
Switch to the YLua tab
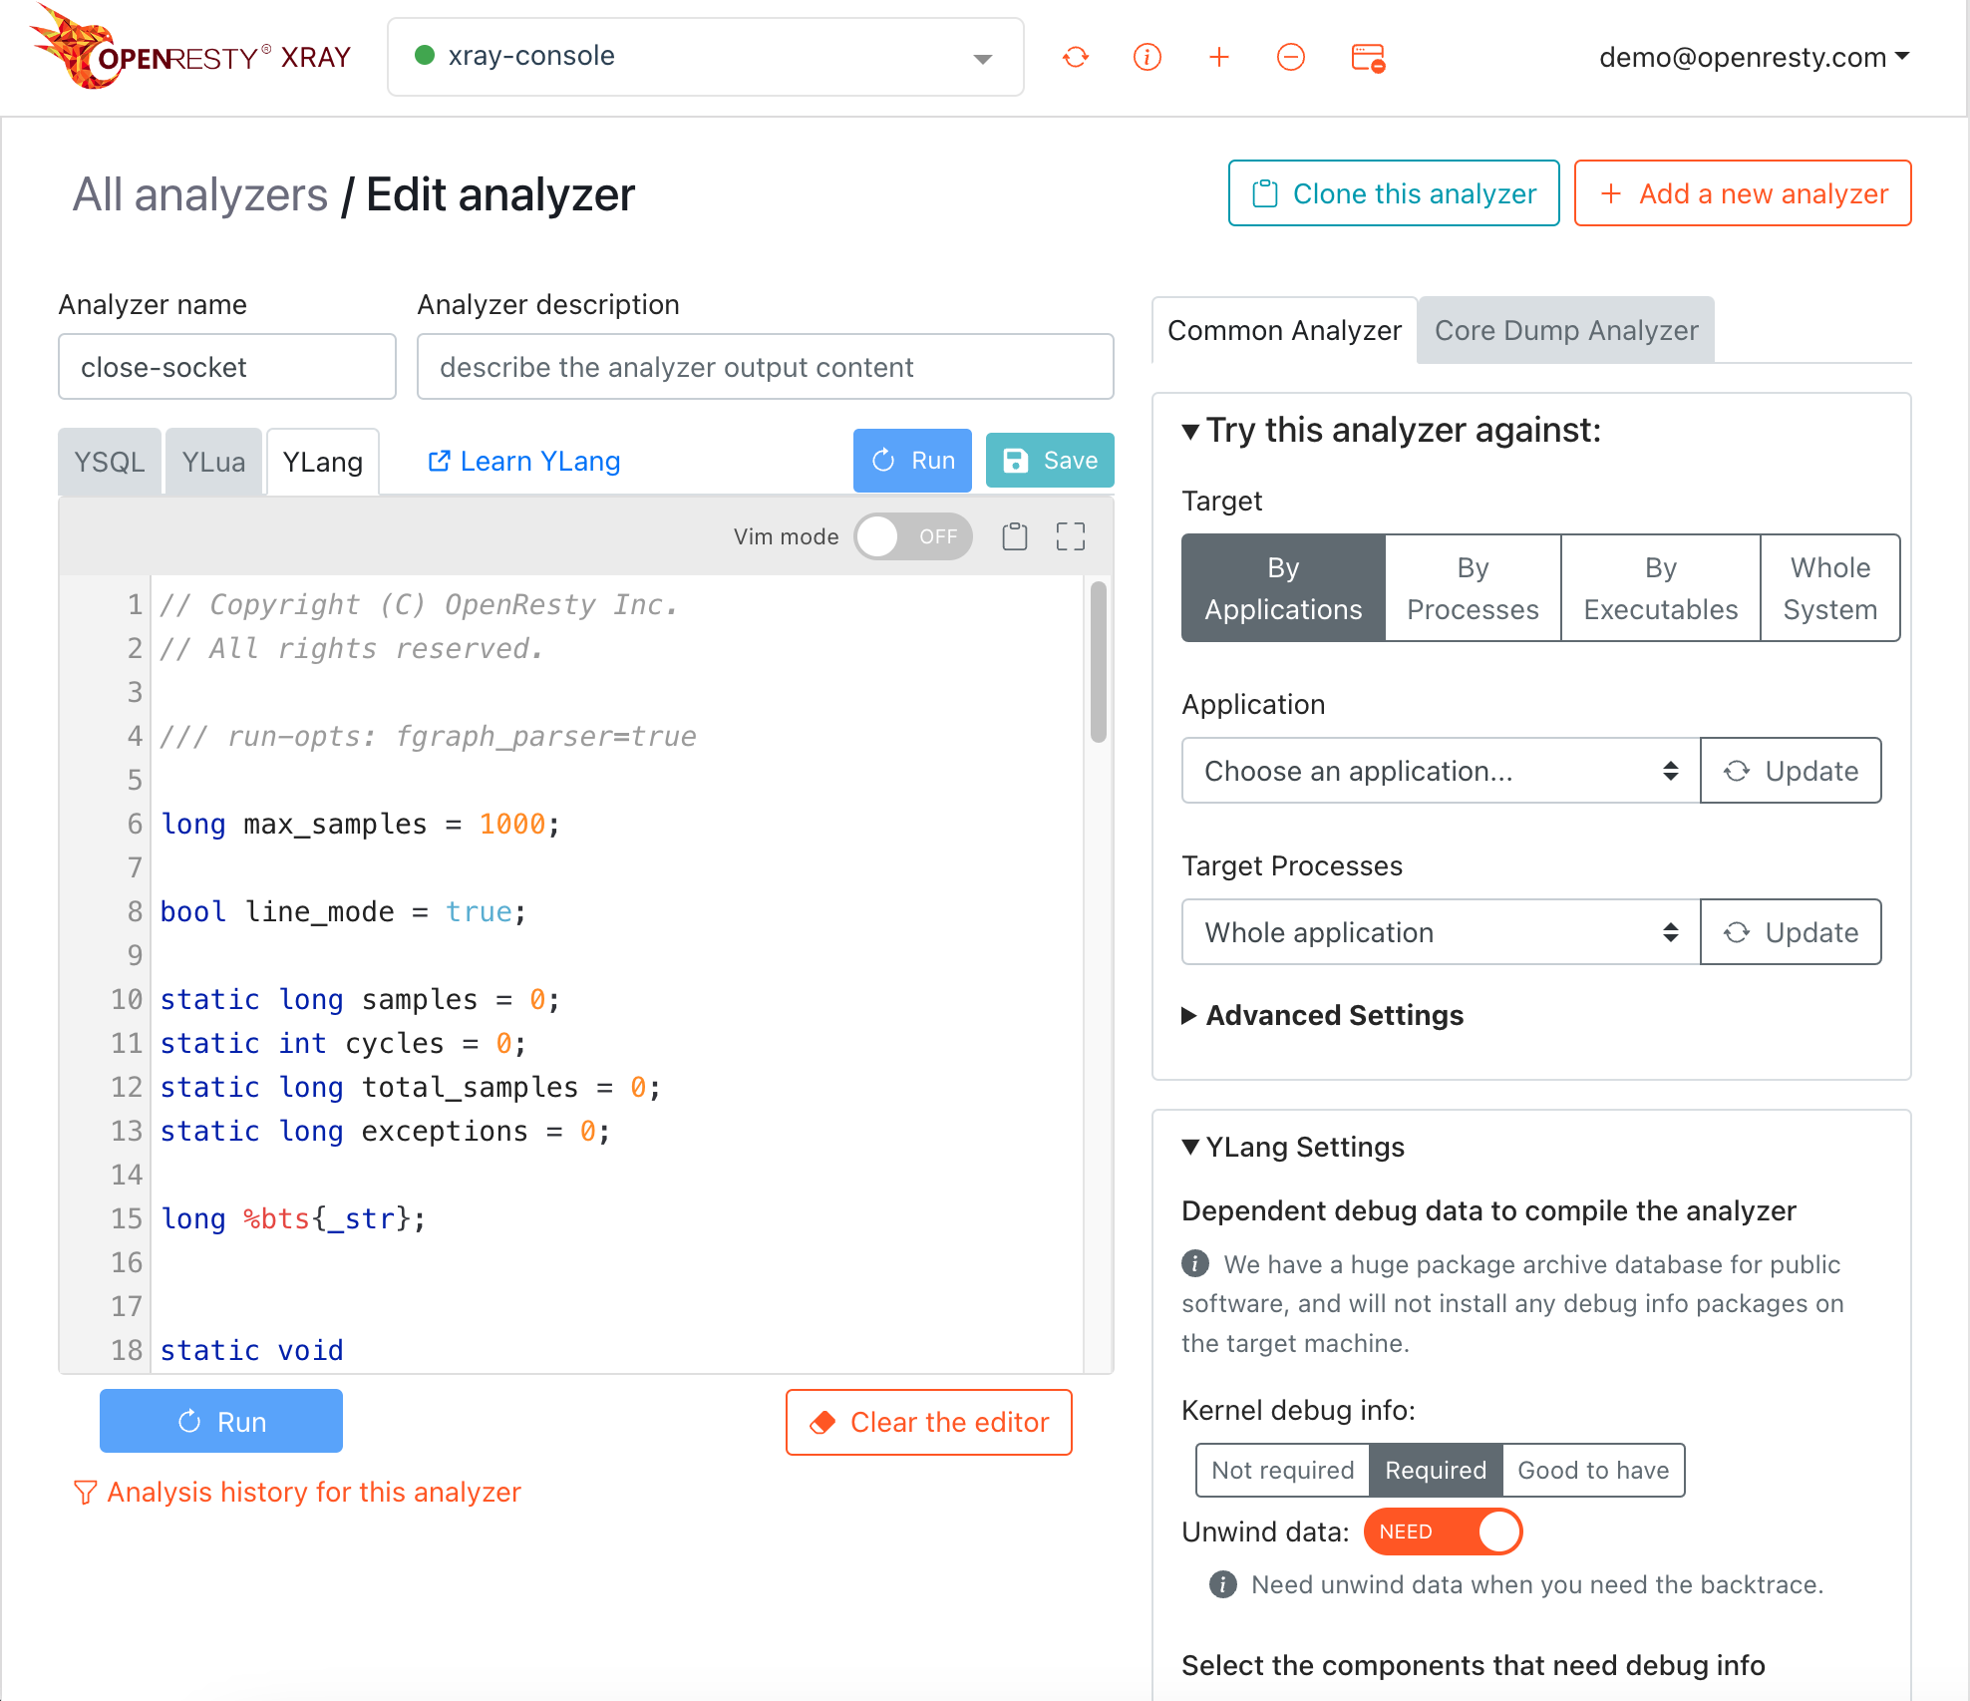[x=213, y=462]
